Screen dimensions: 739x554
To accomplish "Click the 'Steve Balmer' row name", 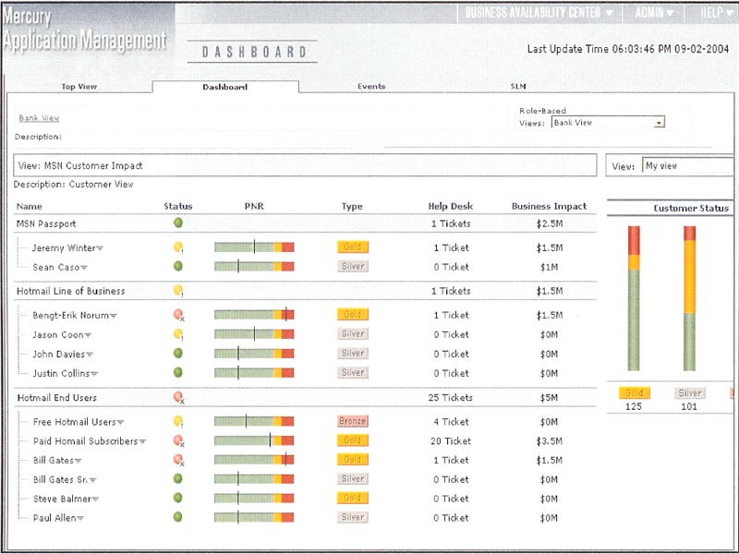I will [x=62, y=499].
